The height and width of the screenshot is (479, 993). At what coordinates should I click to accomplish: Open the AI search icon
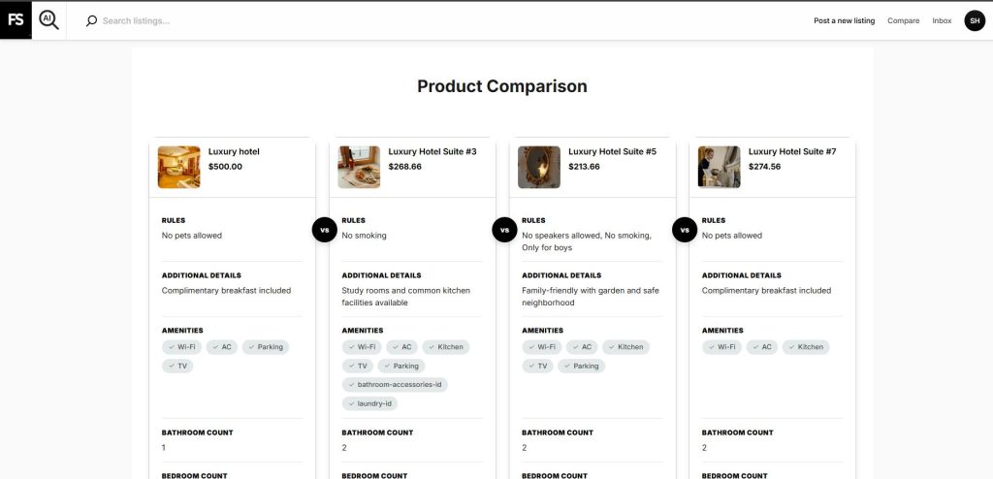(48, 19)
